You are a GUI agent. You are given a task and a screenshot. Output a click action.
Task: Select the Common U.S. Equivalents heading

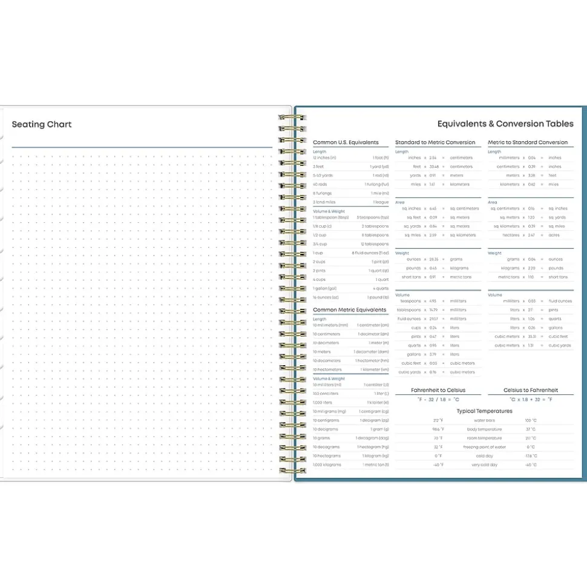(x=346, y=143)
